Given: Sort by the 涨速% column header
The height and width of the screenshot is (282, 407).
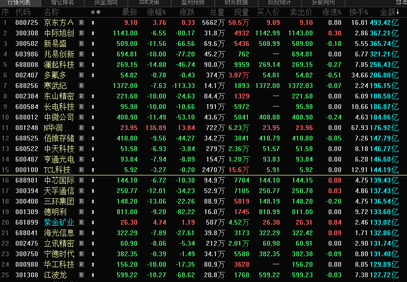Looking at the screenshot, I should 332,12.
